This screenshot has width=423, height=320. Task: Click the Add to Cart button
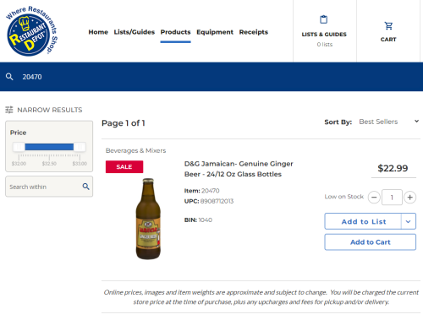click(x=371, y=242)
